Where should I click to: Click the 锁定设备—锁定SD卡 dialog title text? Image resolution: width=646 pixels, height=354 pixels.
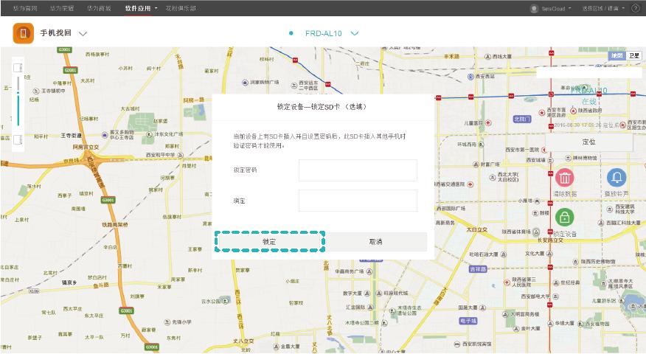(x=322, y=107)
